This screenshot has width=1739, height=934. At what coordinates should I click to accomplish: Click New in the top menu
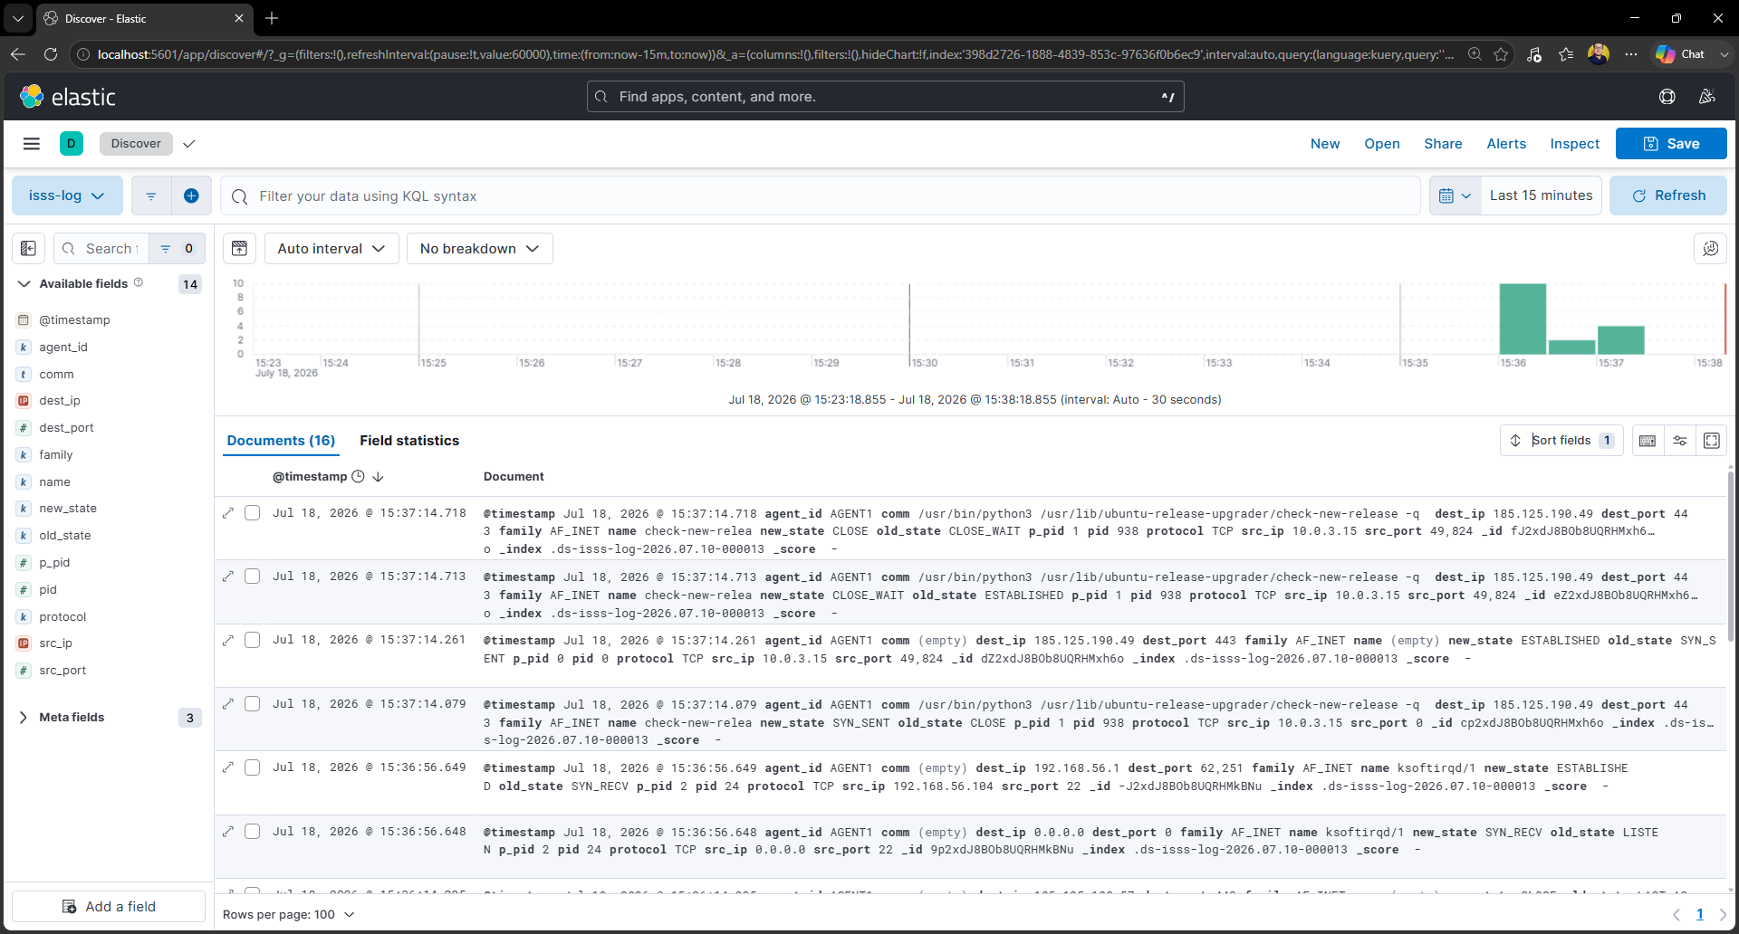(x=1325, y=144)
